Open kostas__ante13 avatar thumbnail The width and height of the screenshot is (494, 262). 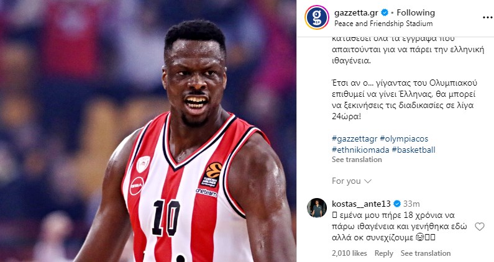tap(317, 208)
